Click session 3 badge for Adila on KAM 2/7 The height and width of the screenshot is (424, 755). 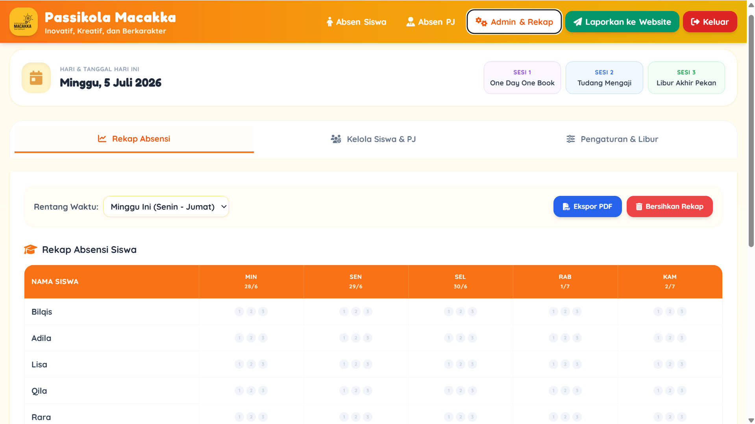pyautogui.click(x=682, y=338)
